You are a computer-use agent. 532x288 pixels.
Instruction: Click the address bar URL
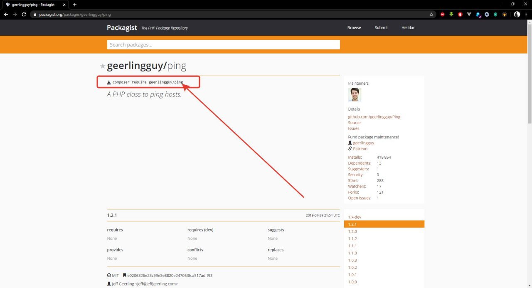pyautogui.click(x=75, y=14)
